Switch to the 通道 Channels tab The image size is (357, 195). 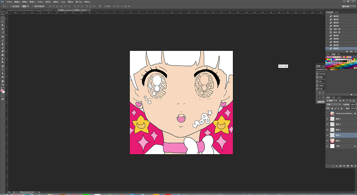point(334,97)
